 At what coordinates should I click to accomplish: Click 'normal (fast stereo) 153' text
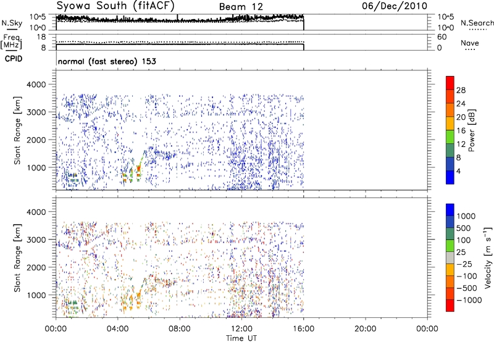pos(107,61)
